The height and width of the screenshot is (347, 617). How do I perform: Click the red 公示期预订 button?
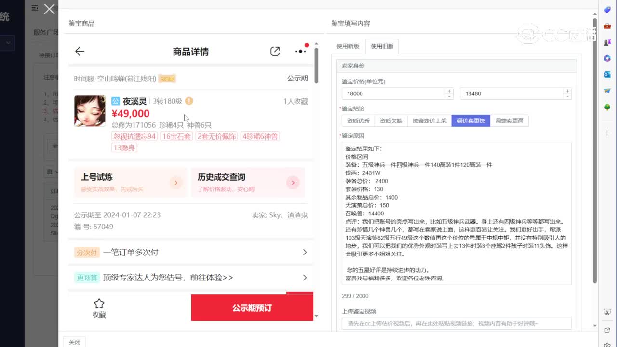(252, 308)
